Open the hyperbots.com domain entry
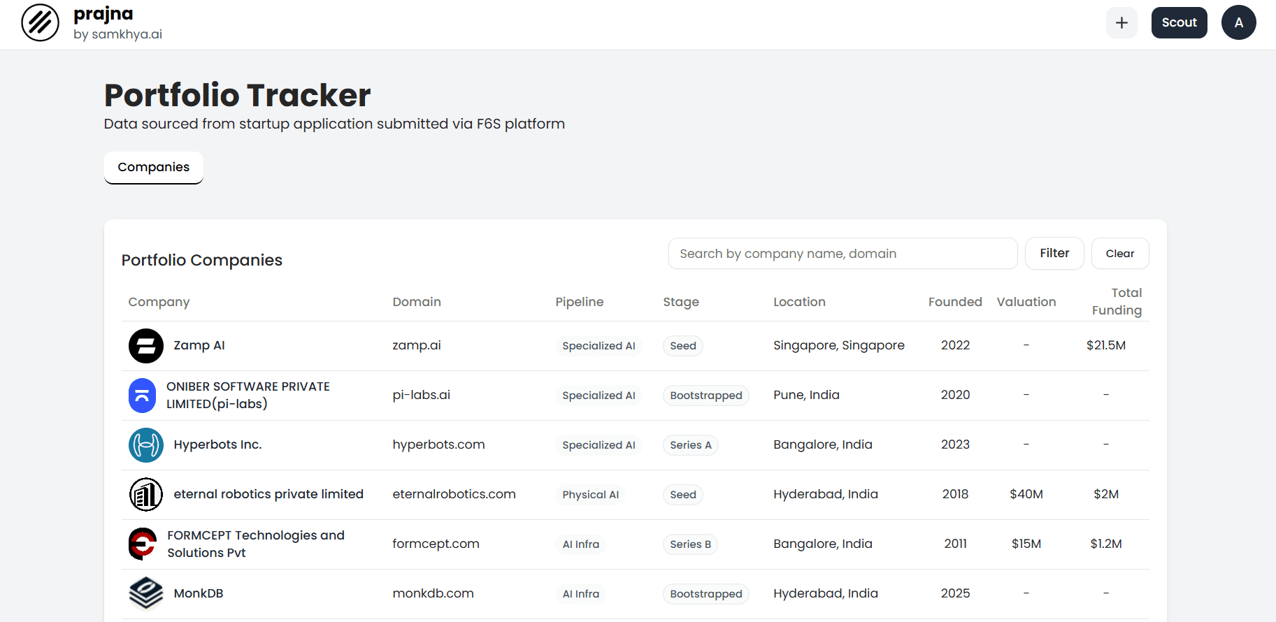1276x622 pixels. click(438, 444)
